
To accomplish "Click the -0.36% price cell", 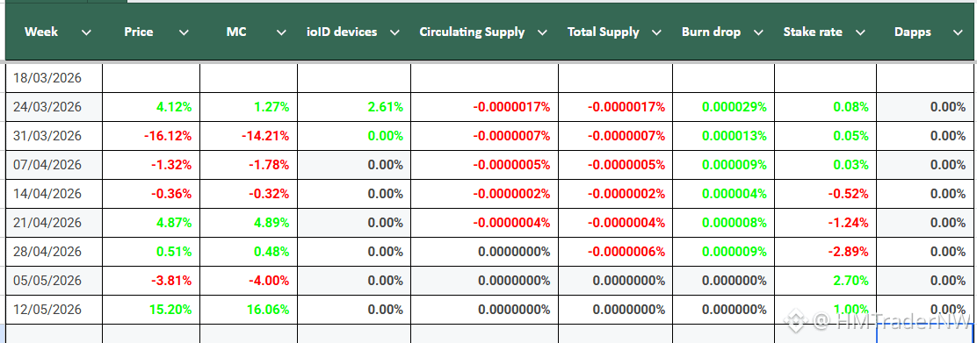I will pos(151,194).
